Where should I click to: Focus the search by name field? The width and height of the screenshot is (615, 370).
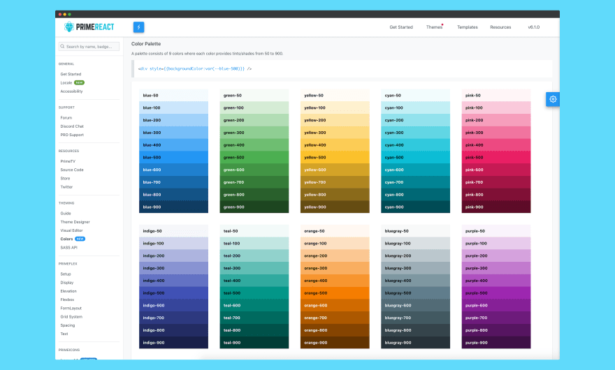[89, 46]
